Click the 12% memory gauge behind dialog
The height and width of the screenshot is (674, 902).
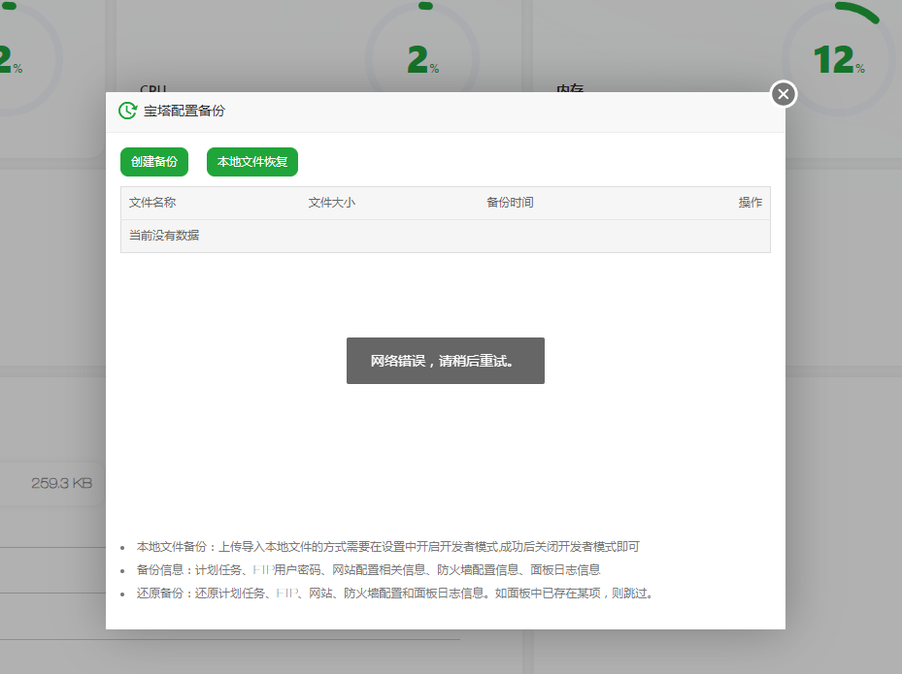click(x=839, y=59)
